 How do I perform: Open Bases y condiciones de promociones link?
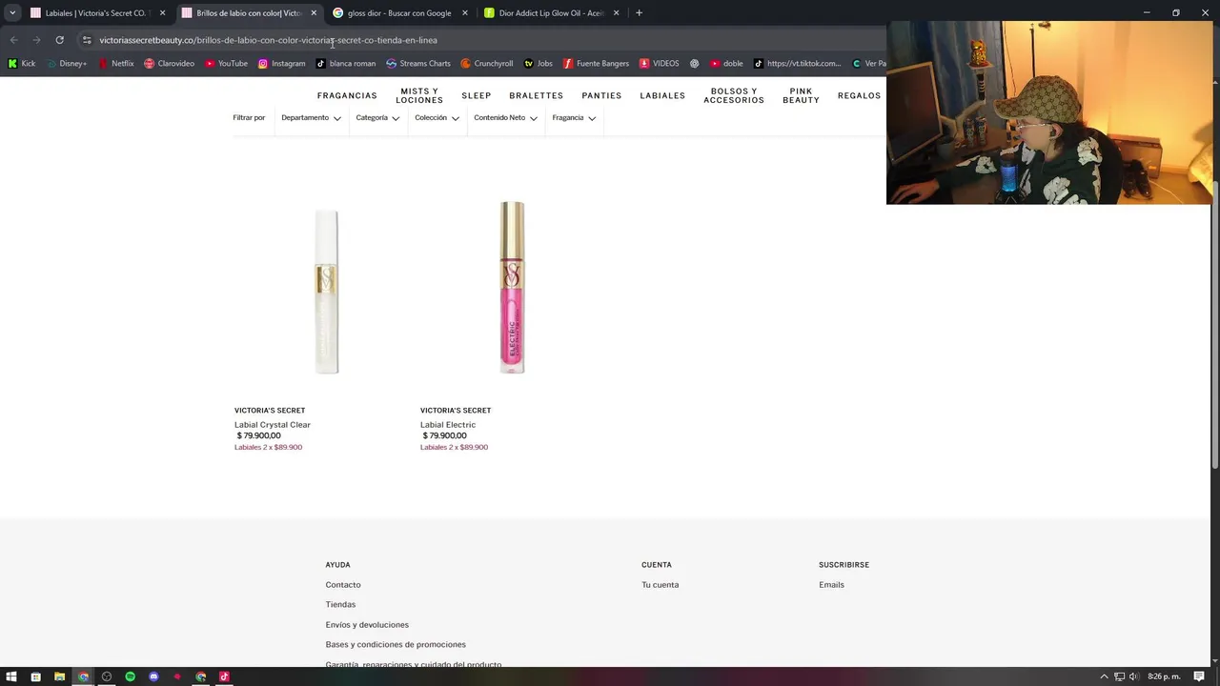pos(396,645)
